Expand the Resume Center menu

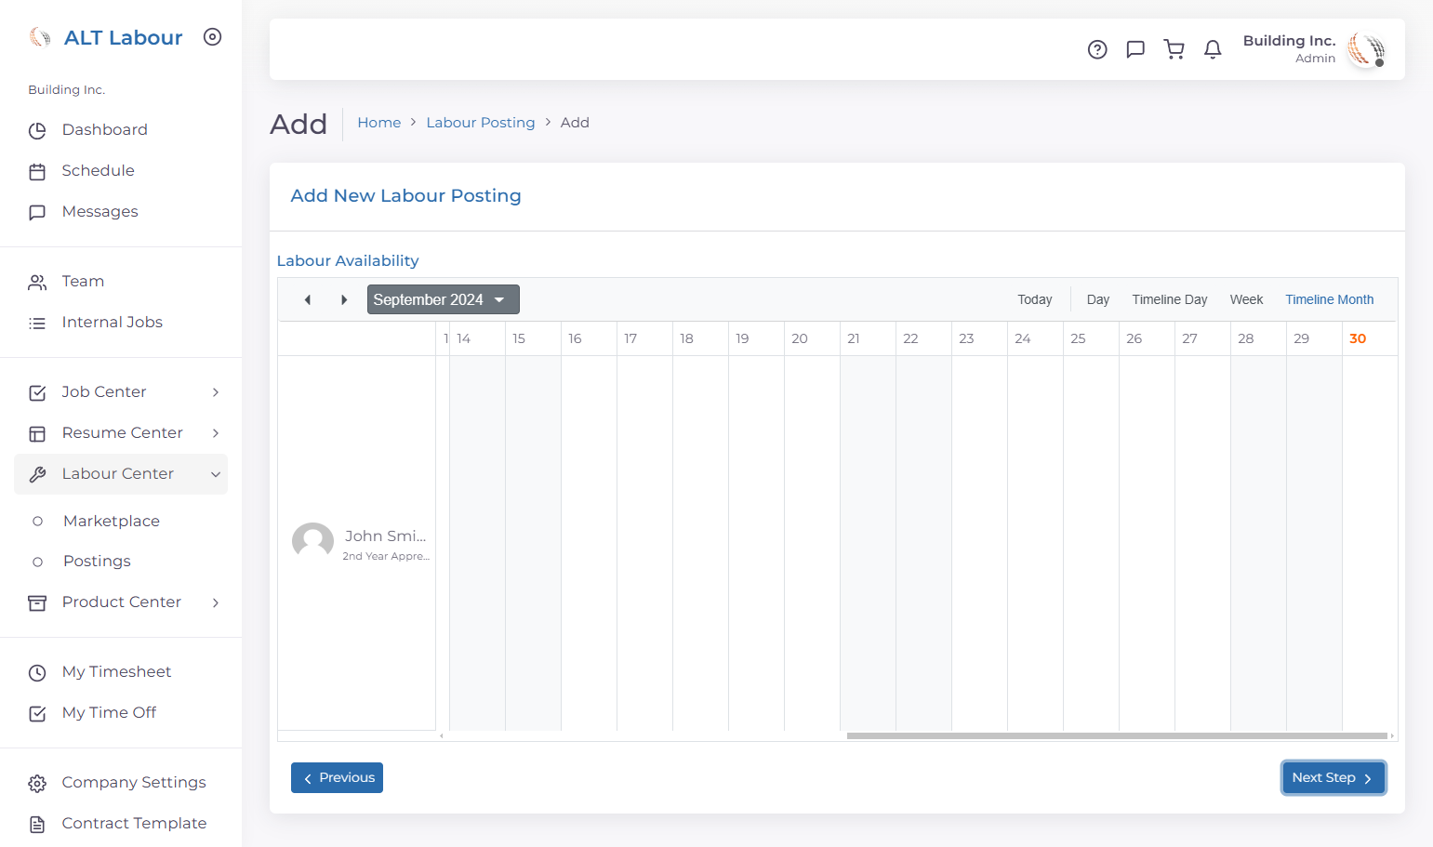[x=121, y=433]
